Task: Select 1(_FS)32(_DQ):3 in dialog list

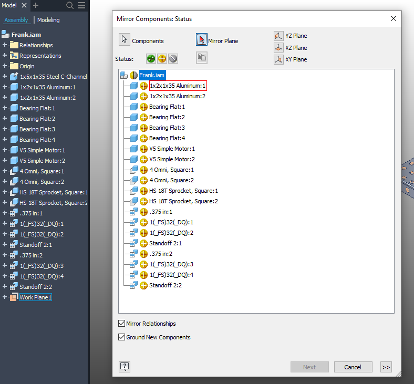Action: 171,264
